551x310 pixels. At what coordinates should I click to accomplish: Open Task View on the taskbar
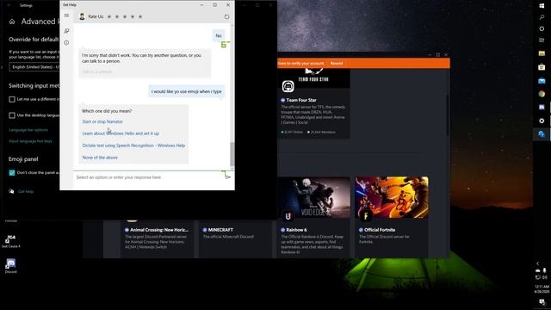pyautogui.click(x=542, y=40)
